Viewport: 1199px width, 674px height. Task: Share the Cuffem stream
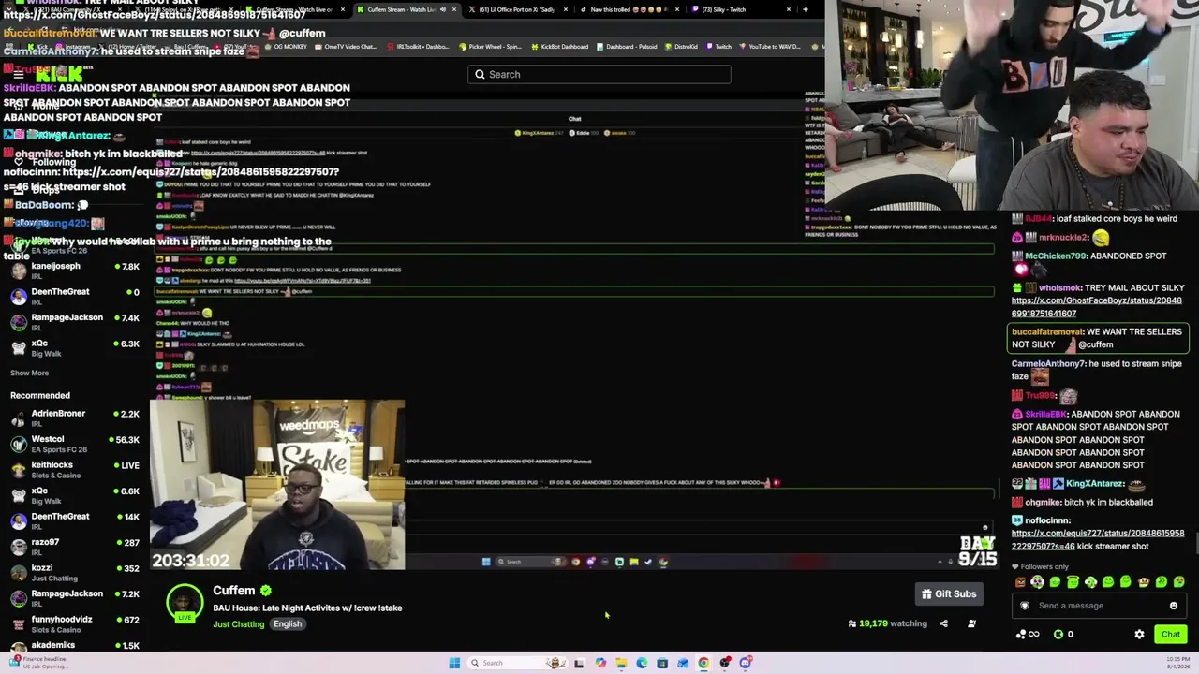tap(943, 623)
